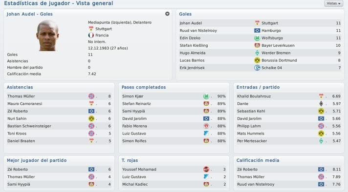Open Simon Kjær in Pases completados
348x192 pixels.
click(132, 96)
